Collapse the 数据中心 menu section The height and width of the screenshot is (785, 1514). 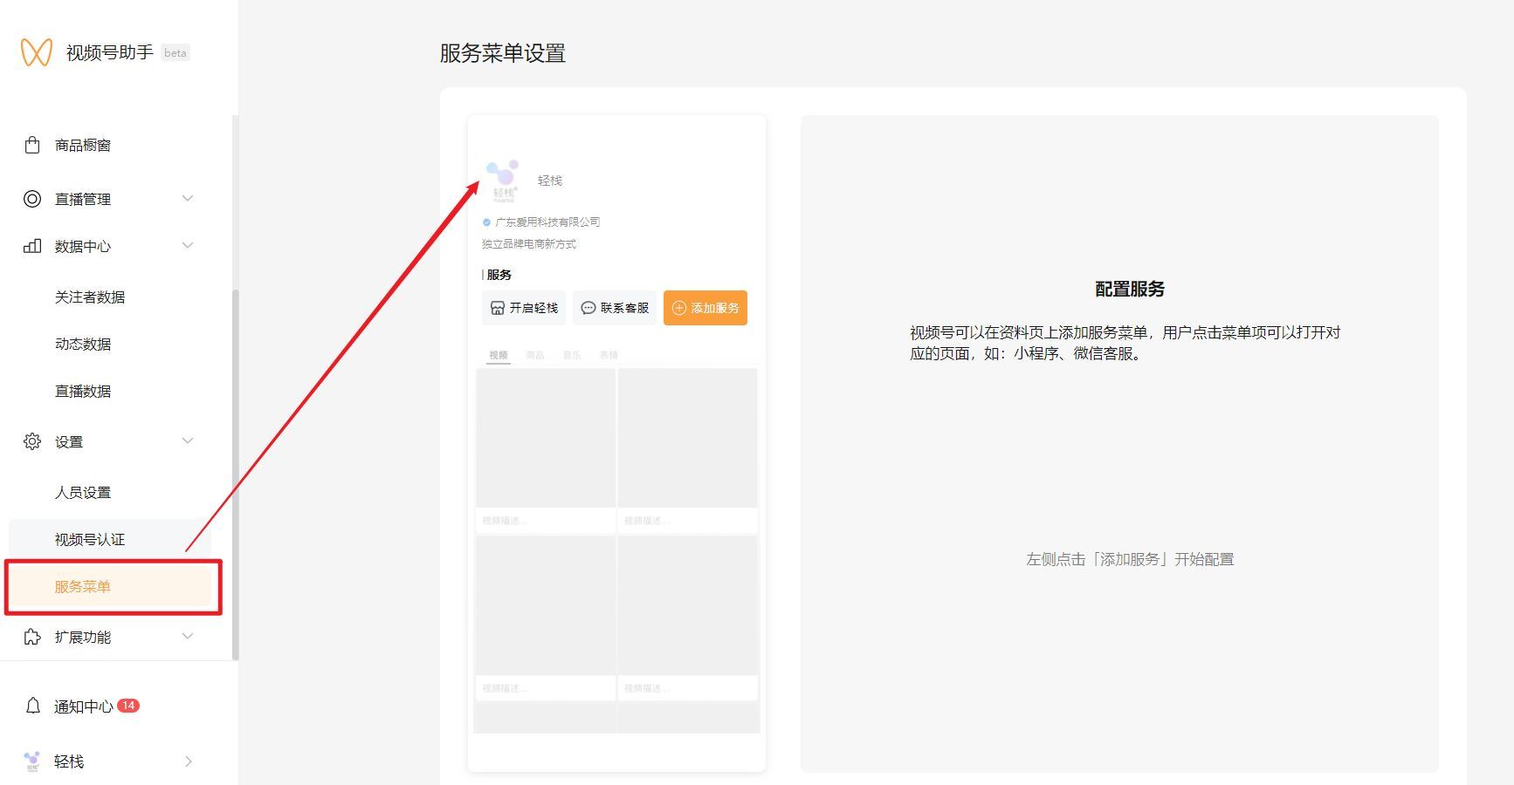point(188,246)
